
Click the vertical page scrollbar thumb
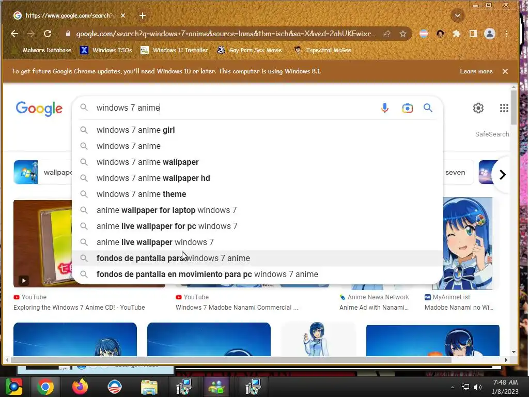(514, 108)
